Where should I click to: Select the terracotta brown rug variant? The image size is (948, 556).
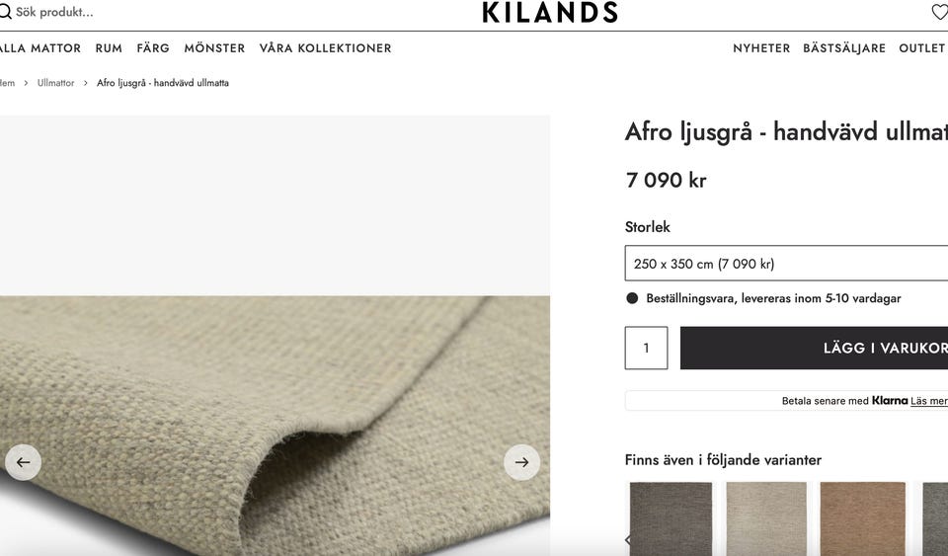[x=863, y=518]
